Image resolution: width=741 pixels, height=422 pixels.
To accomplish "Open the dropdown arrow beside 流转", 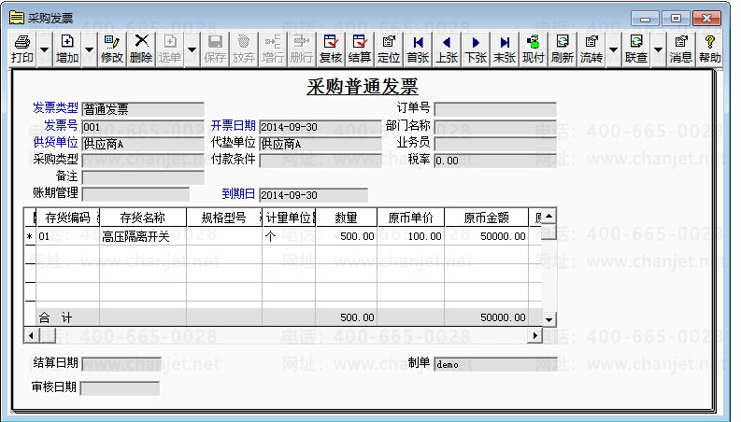I will tap(613, 49).
